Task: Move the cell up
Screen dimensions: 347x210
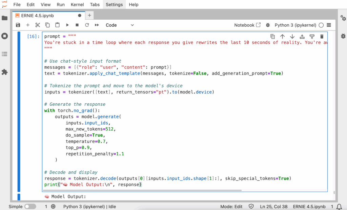Action: pyautogui.click(x=282, y=37)
